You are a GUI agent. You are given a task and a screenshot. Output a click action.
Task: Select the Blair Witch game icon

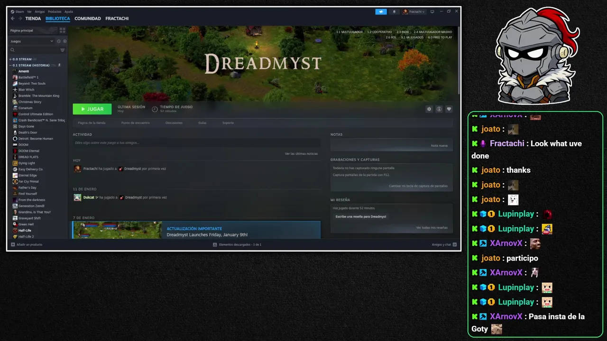coord(15,90)
